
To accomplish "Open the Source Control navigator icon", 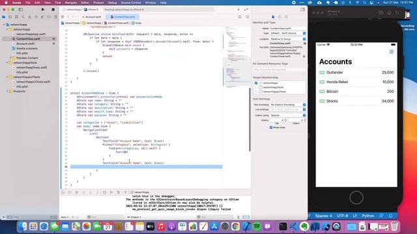I will pyautogui.click(x=10, y=17).
